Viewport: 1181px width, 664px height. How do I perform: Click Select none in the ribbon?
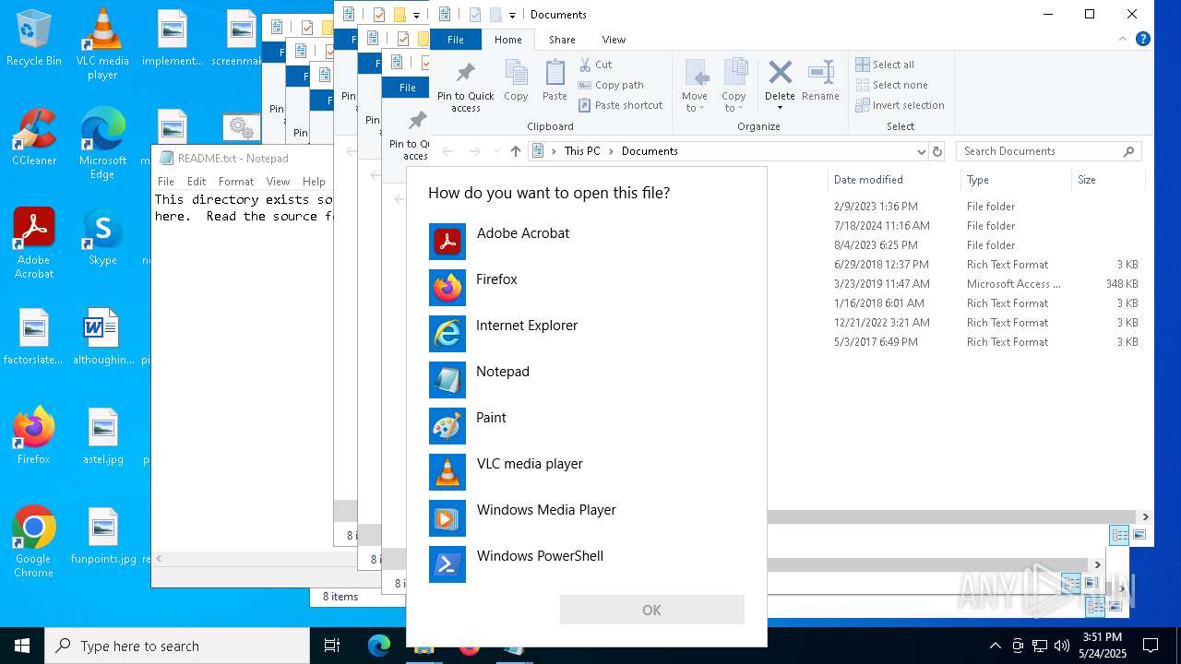(891, 85)
